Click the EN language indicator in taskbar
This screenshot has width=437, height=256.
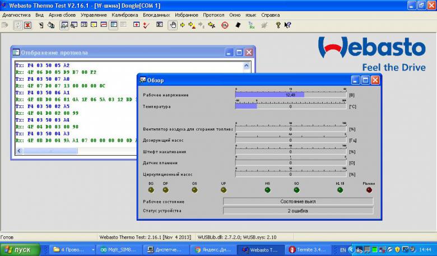point(343,250)
